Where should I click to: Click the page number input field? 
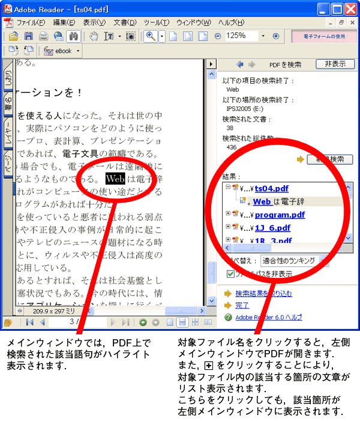77,322
